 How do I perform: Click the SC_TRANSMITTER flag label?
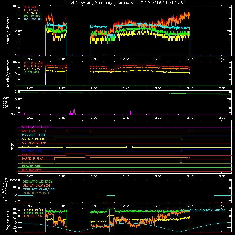click(x=34, y=142)
